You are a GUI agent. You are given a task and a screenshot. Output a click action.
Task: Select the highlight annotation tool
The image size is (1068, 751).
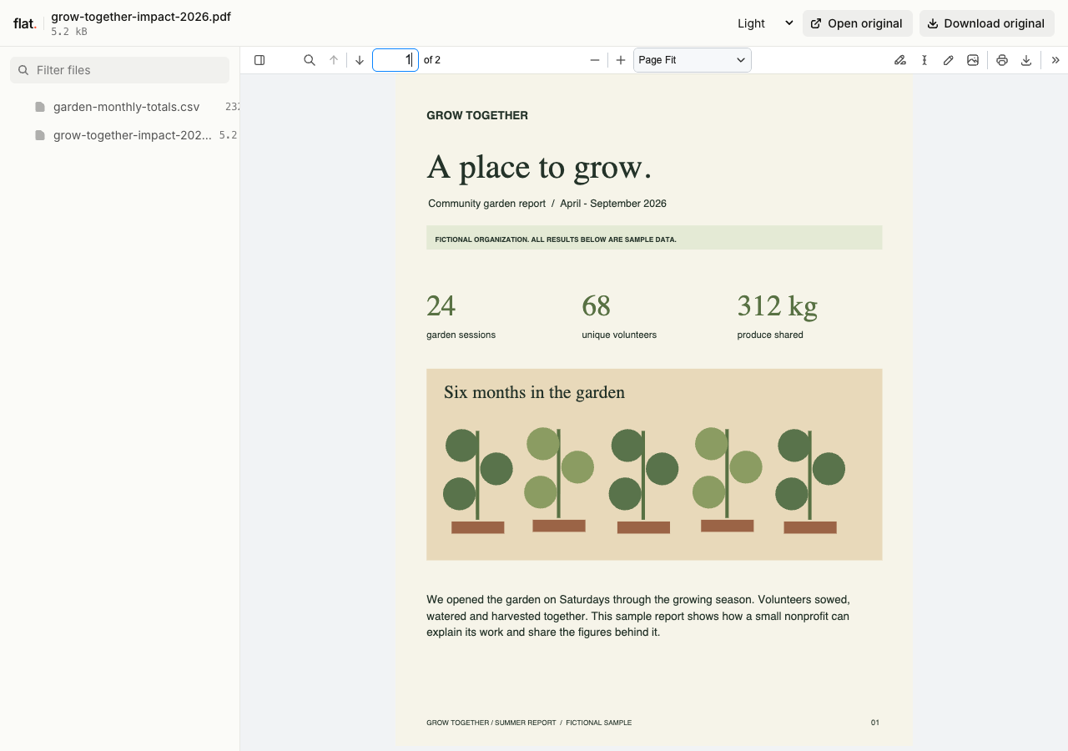(899, 60)
